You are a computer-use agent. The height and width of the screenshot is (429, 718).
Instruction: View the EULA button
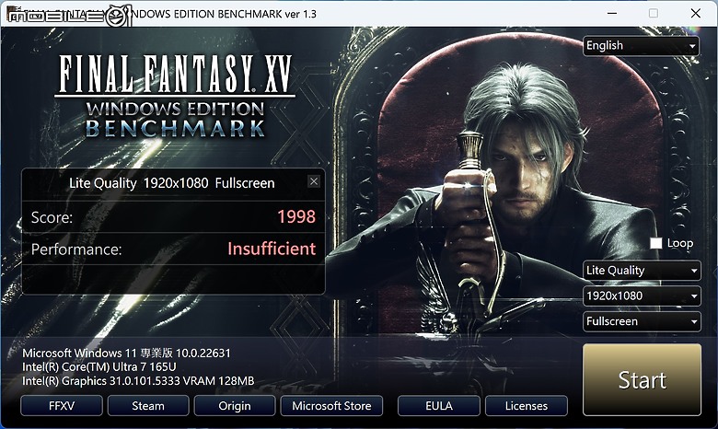click(x=439, y=406)
